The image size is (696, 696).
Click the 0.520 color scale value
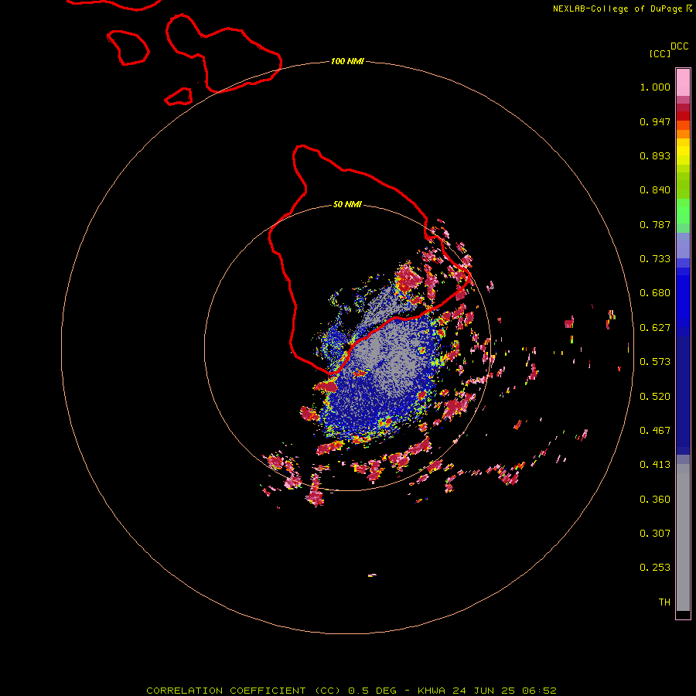655,397
